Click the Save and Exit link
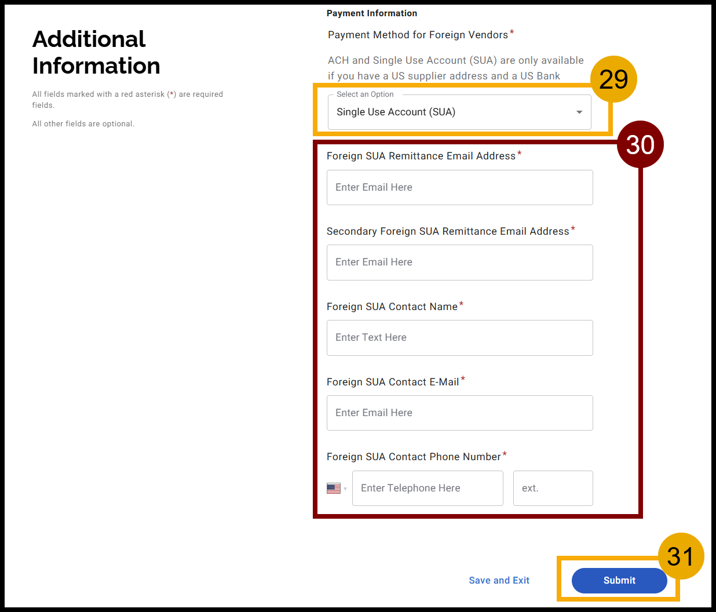The image size is (716, 612). tap(499, 580)
